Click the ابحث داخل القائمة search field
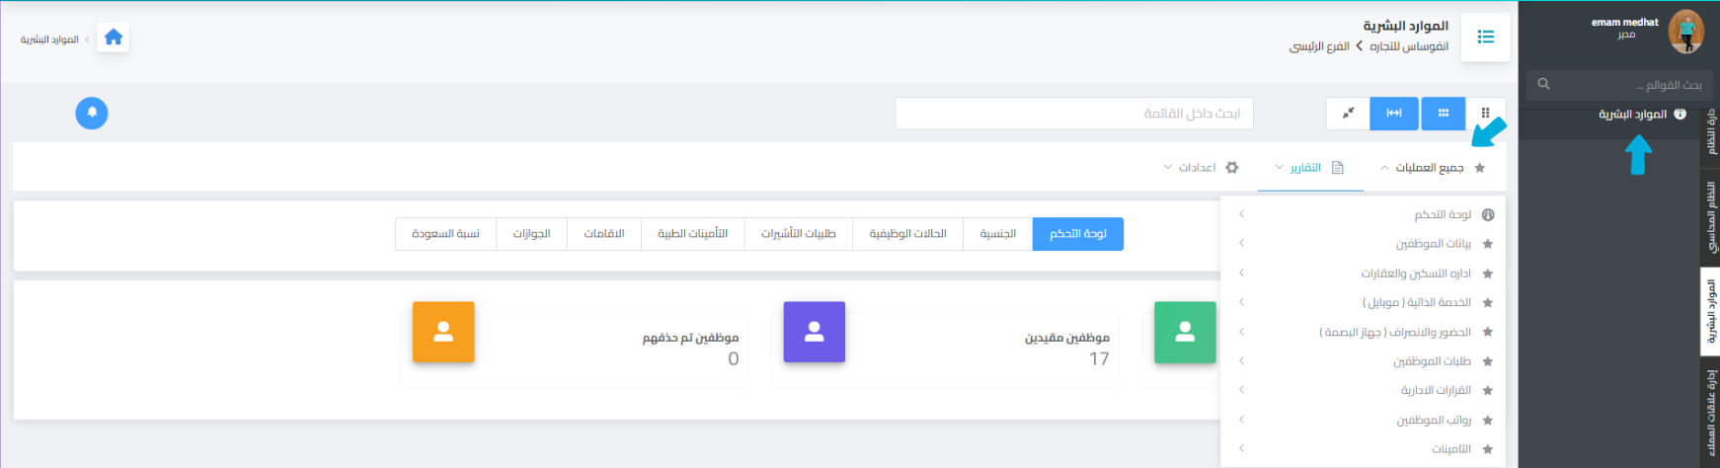 tap(1073, 114)
